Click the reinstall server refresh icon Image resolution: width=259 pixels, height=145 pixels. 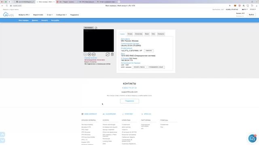108,54
